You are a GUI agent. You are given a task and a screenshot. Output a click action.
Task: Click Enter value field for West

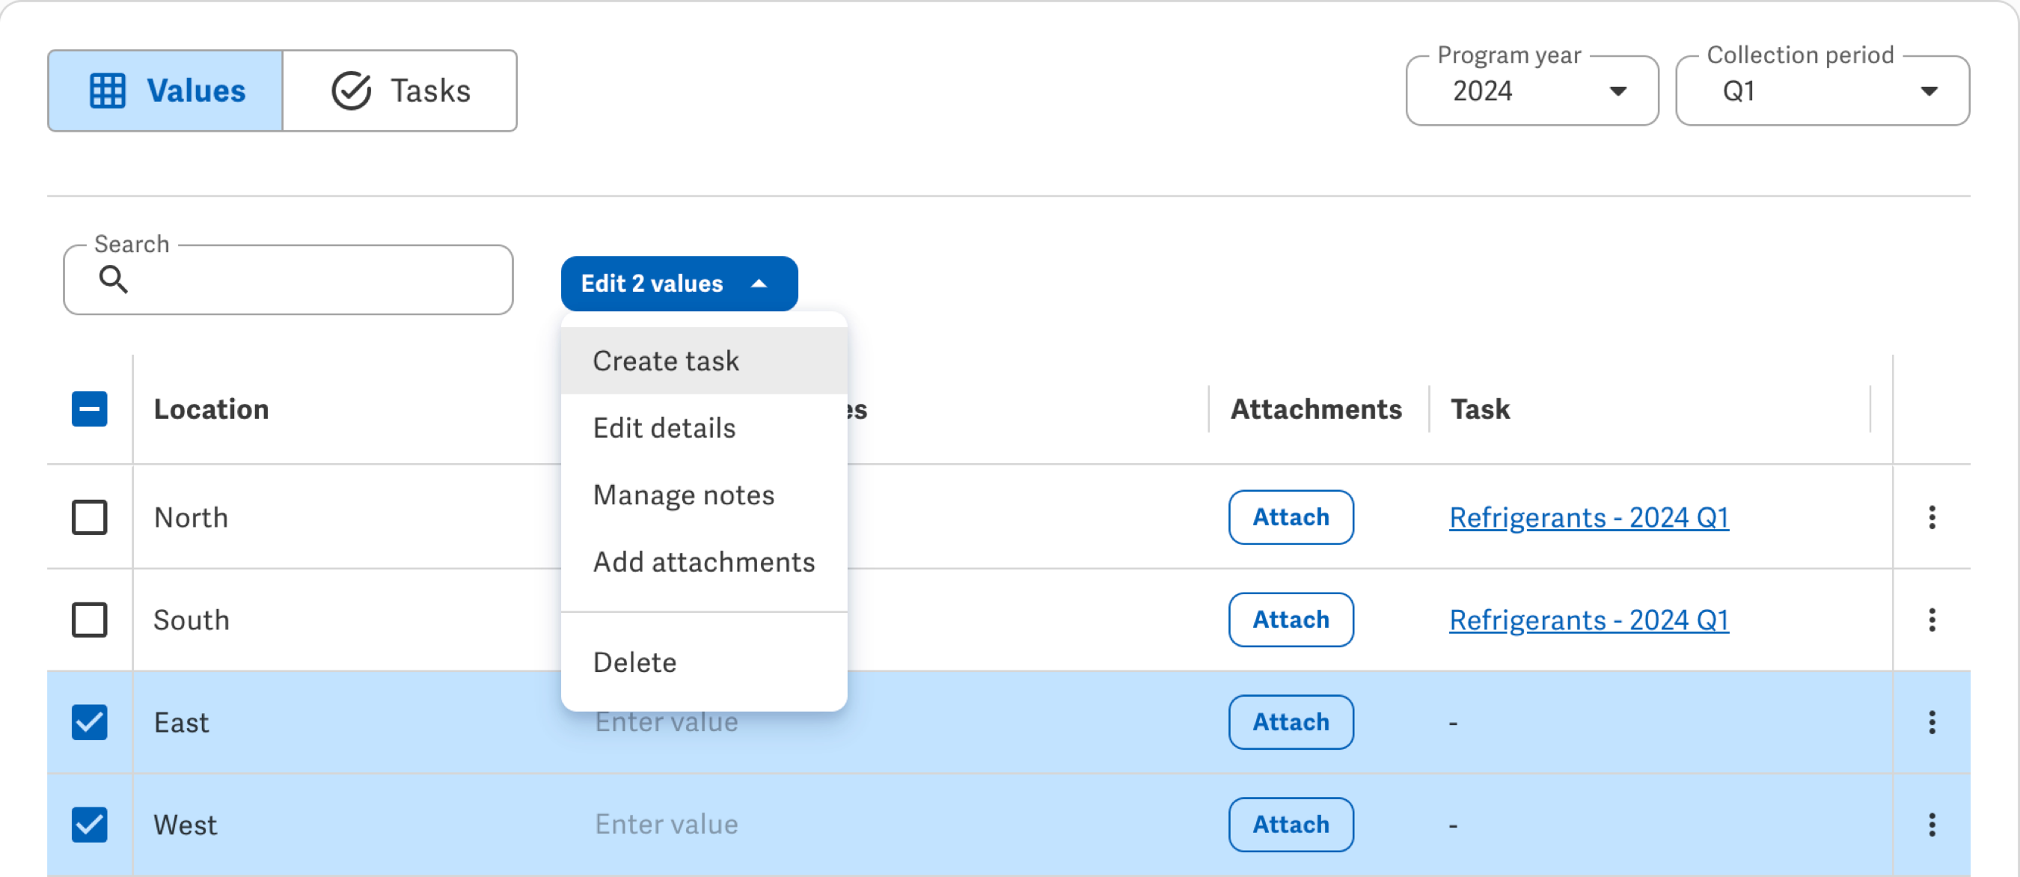tap(666, 825)
